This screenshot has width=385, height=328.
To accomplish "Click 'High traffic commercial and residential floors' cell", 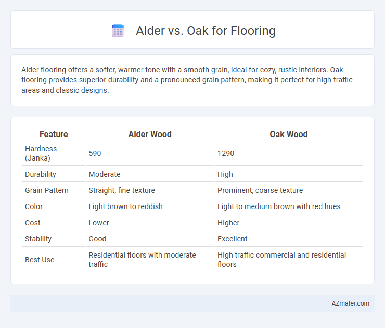I will click(281, 260).
